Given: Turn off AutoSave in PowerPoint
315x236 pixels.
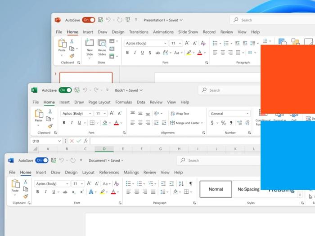Looking at the screenshot, I should point(89,20).
